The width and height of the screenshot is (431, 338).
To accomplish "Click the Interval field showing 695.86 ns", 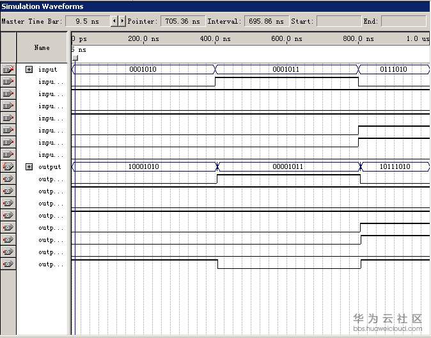I will (x=267, y=21).
